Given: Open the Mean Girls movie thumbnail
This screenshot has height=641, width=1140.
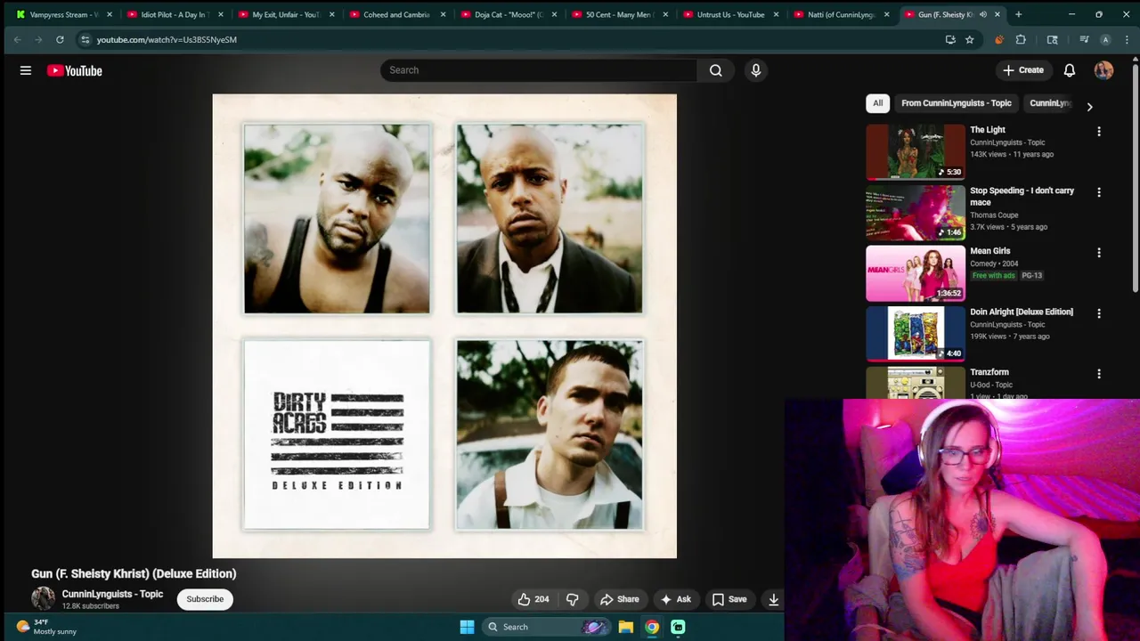Looking at the screenshot, I should (x=916, y=273).
